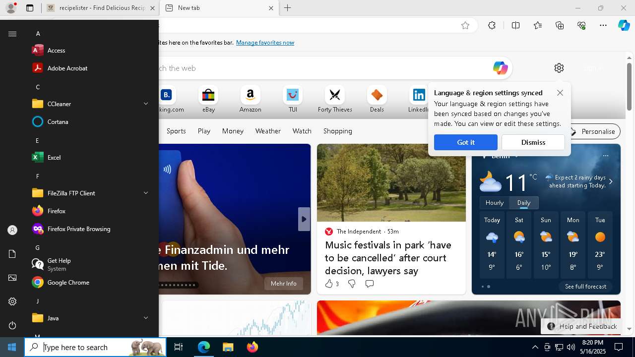This screenshot has height=357, width=635.
Task: Click Manage favorites now link
Action: (265, 43)
